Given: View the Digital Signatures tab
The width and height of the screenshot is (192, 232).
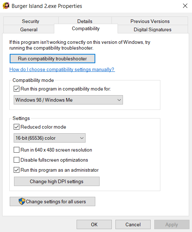Looking at the screenshot, I should 152,29.
